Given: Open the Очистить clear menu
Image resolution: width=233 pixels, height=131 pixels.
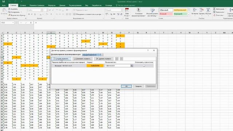Looking at the screenshot, I should tap(218, 15).
